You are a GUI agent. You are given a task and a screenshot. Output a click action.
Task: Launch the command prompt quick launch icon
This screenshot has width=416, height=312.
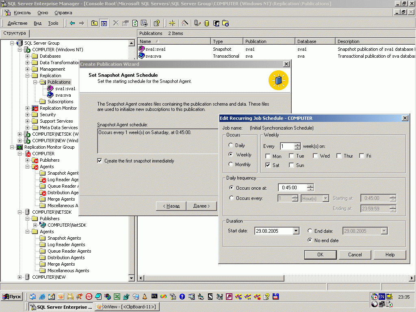(x=154, y=296)
